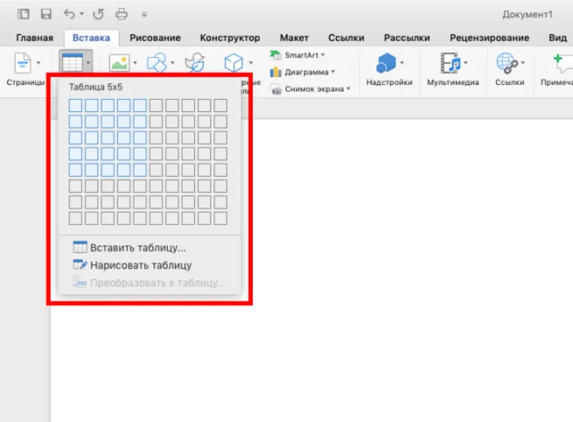This screenshot has height=422, width=573.
Task: Open the Диаграмма chart menu
Action: [x=302, y=72]
